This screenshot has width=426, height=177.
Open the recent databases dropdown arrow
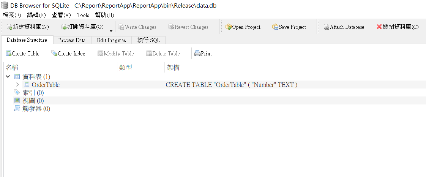[111, 31]
